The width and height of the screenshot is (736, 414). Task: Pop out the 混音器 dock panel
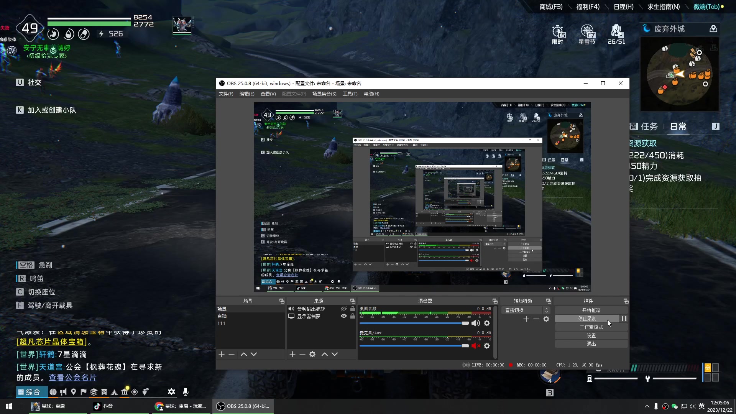click(x=495, y=301)
